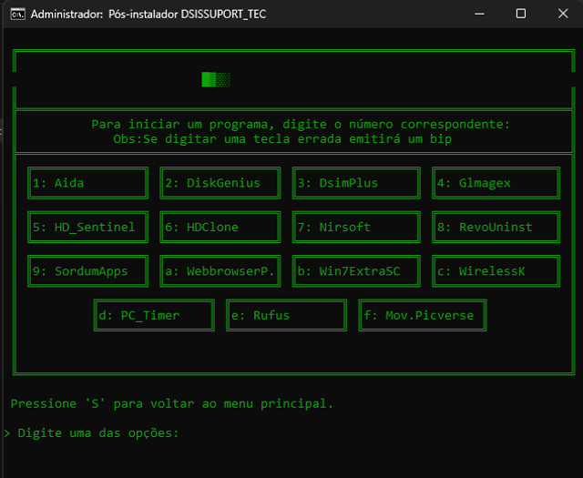
Task: Open the f: Mov.Picverse option
Action: point(423,315)
